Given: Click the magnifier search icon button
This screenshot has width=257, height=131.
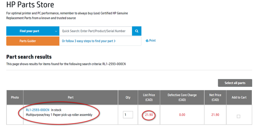Looking at the screenshot, I should pos(137,31).
